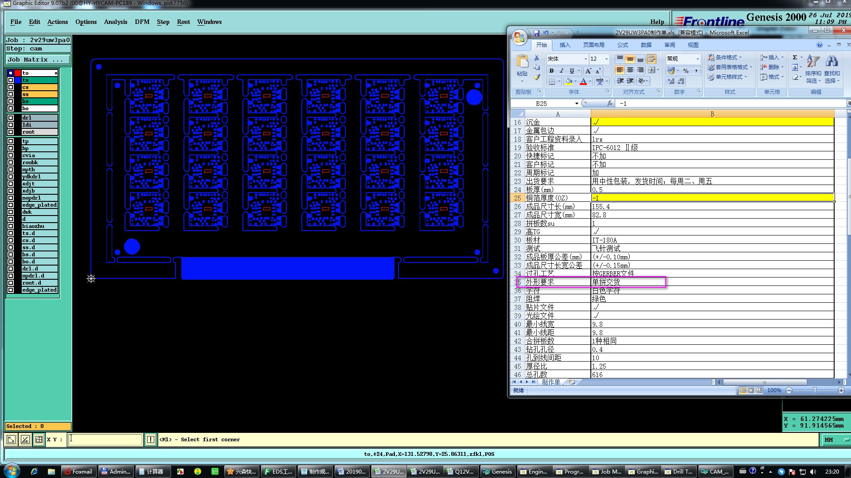Switch to Excel 公式 ribbon tab
Viewport: 851px width, 478px height.
[x=623, y=45]
